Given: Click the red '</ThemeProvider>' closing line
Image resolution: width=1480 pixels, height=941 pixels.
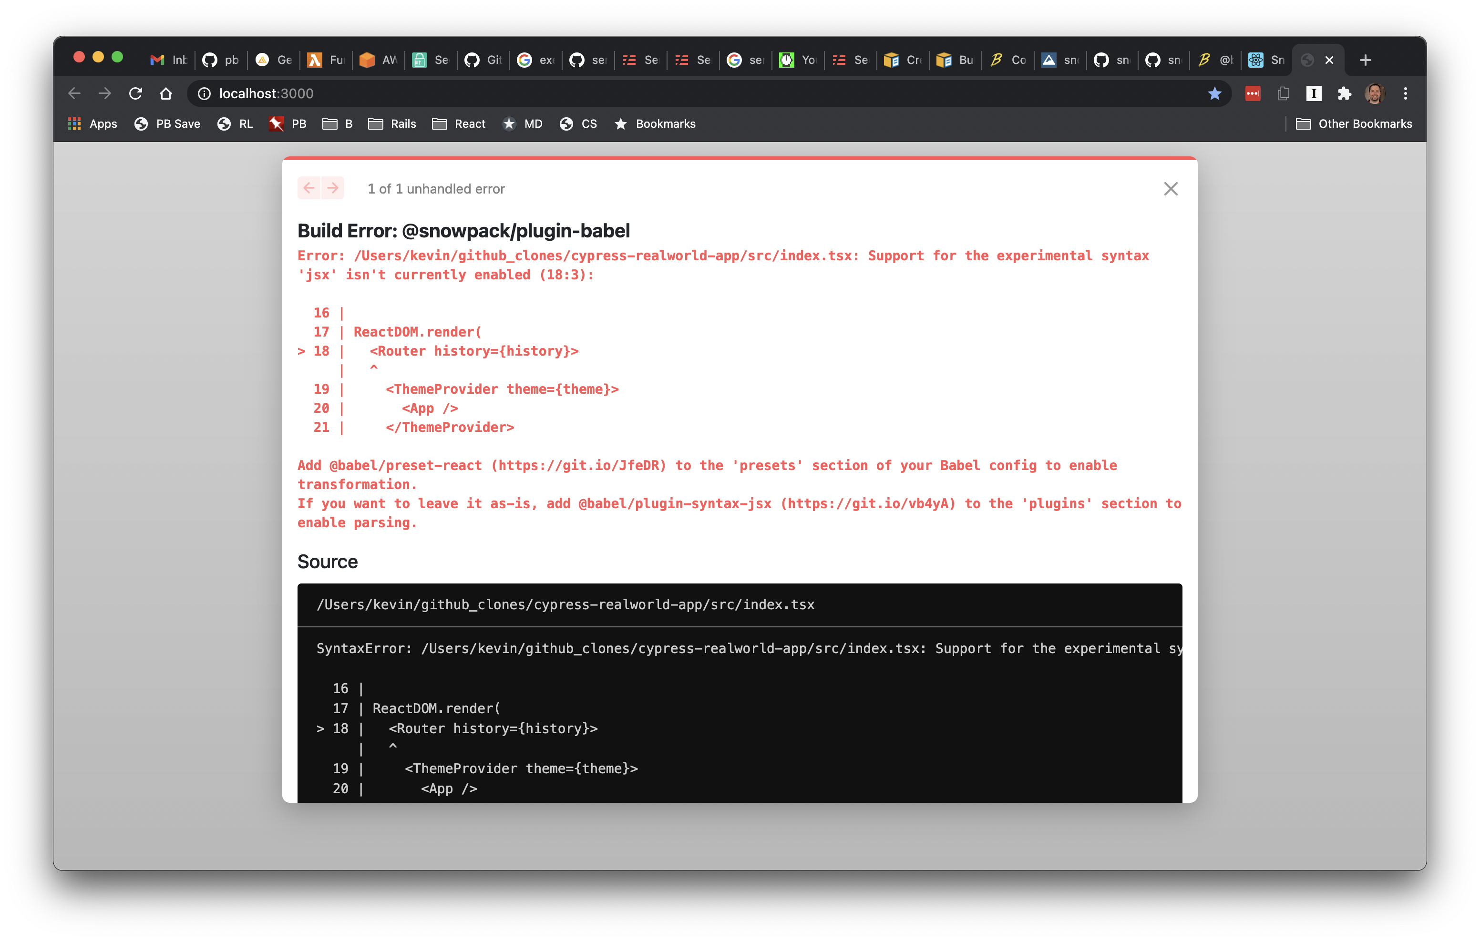Looking at the screenshot, I should click(450, 427).
